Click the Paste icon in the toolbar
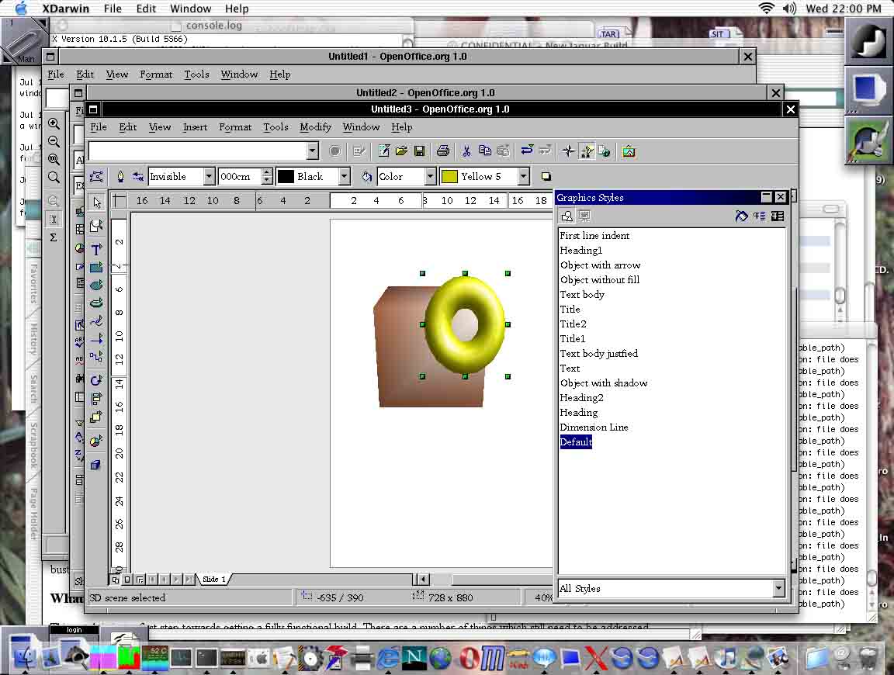 [x=503, y=151]
